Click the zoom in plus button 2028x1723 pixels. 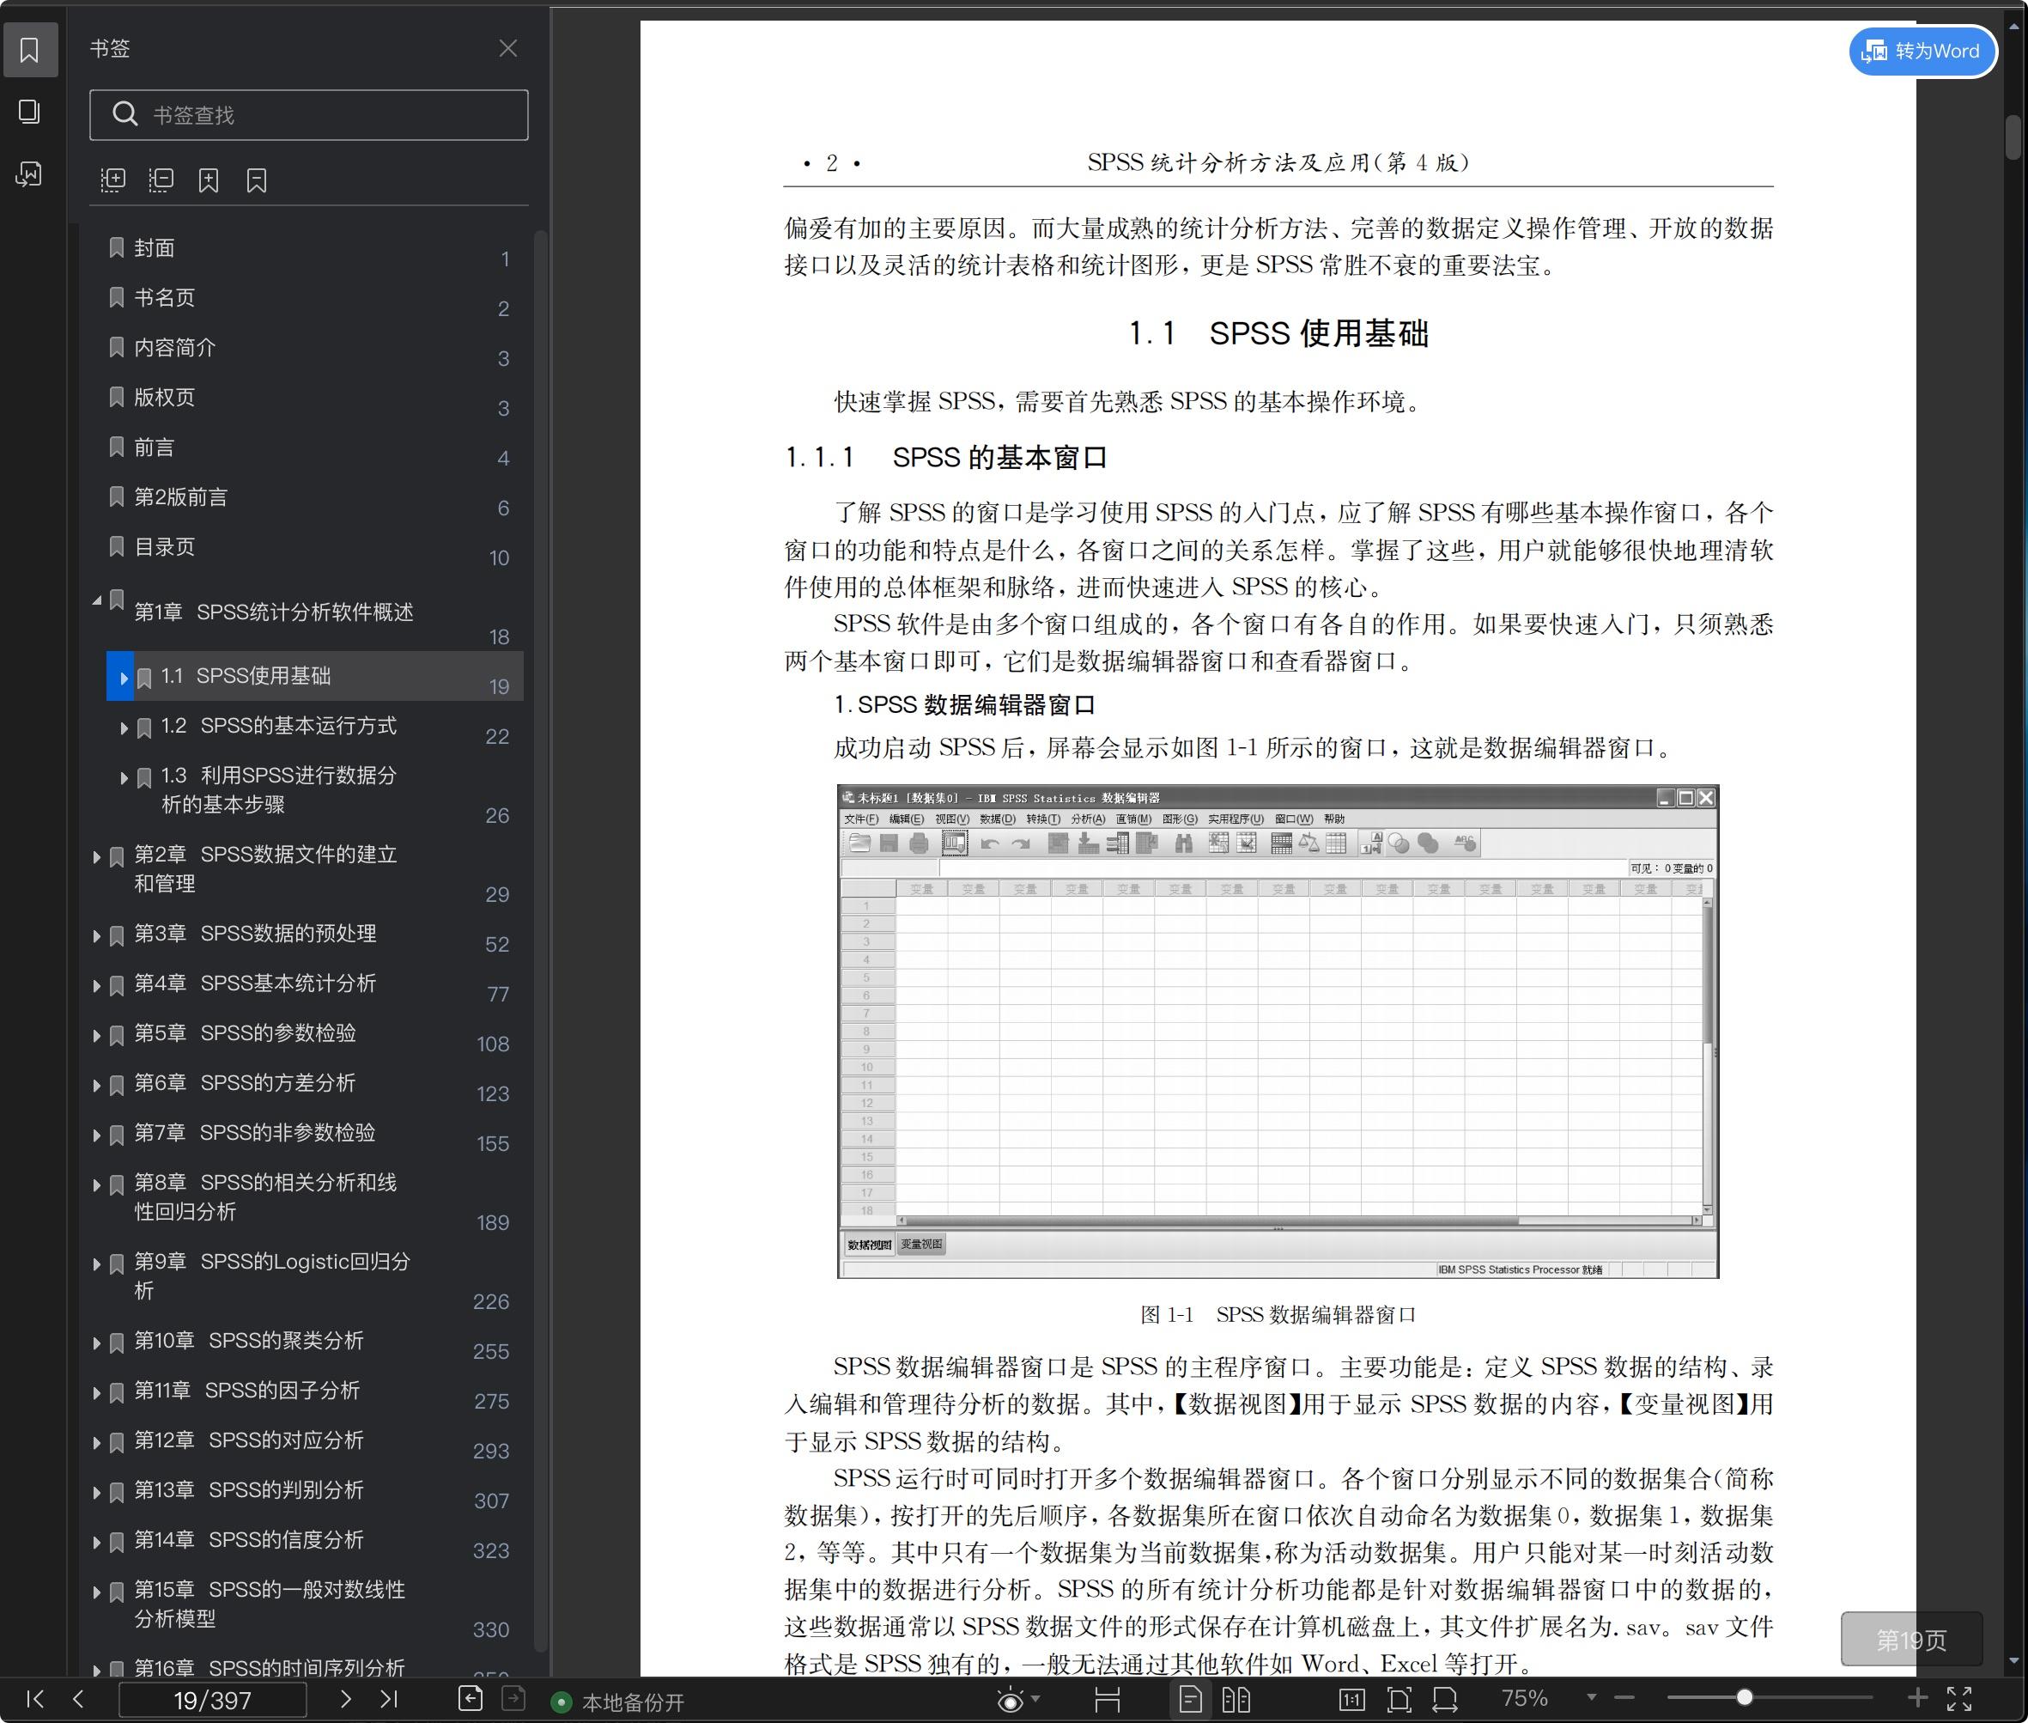pos(1916,1697)
